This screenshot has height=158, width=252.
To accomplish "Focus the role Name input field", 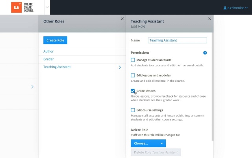I will pos(178,40).
